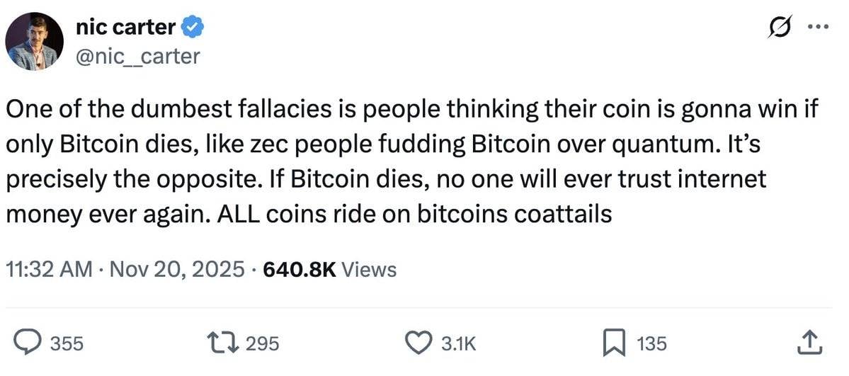Click the word "Views" beside 640.8K

369,269
